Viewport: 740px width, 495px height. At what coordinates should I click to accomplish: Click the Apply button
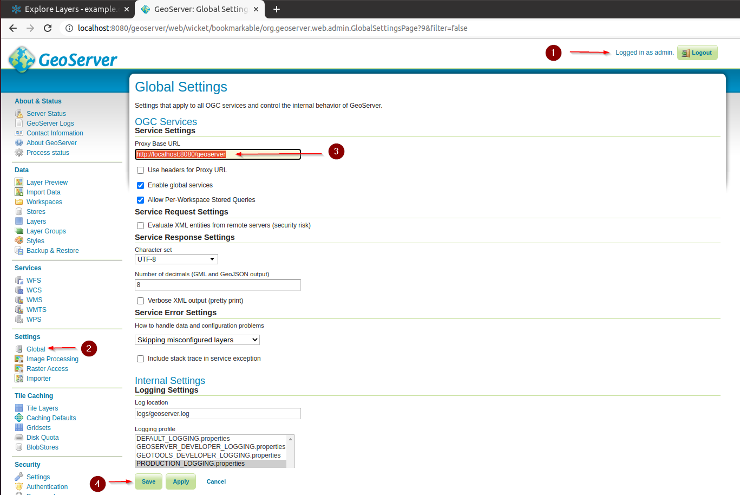click(181, 481)
